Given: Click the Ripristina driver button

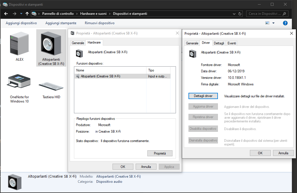Looking at the screenshot, I should point(203,117).
